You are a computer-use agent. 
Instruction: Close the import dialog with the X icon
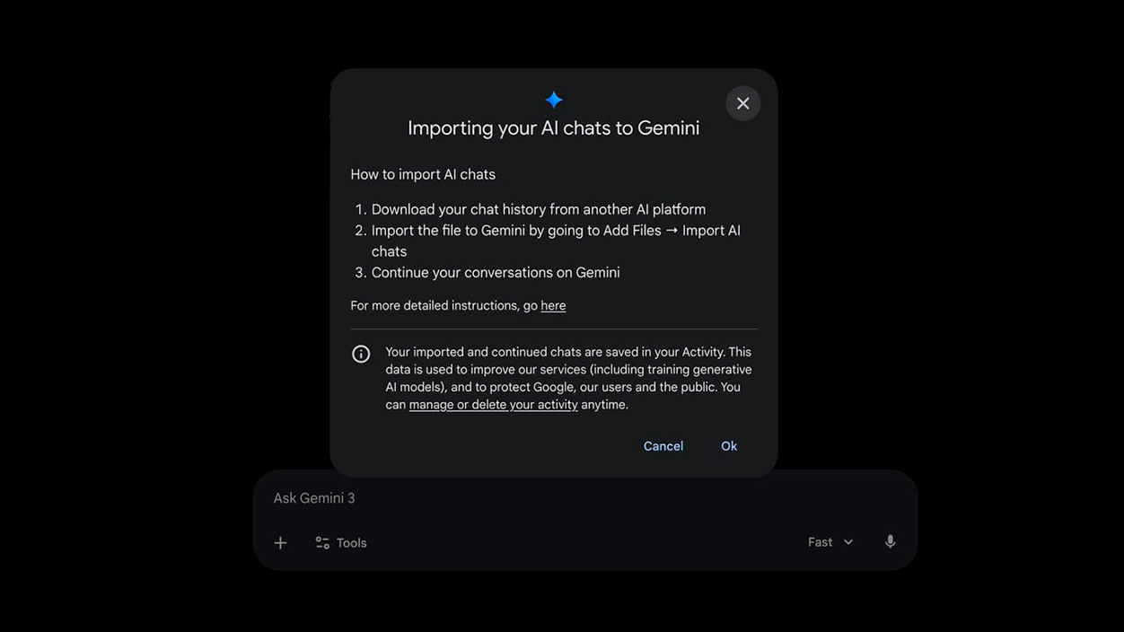(742, 103)
